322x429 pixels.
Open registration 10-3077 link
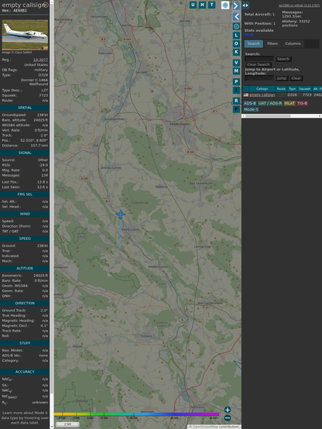point(40,60)
